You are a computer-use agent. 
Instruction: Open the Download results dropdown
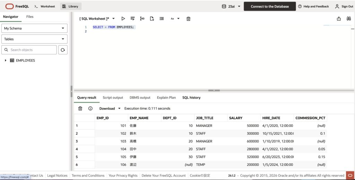(x=110, y=109)
